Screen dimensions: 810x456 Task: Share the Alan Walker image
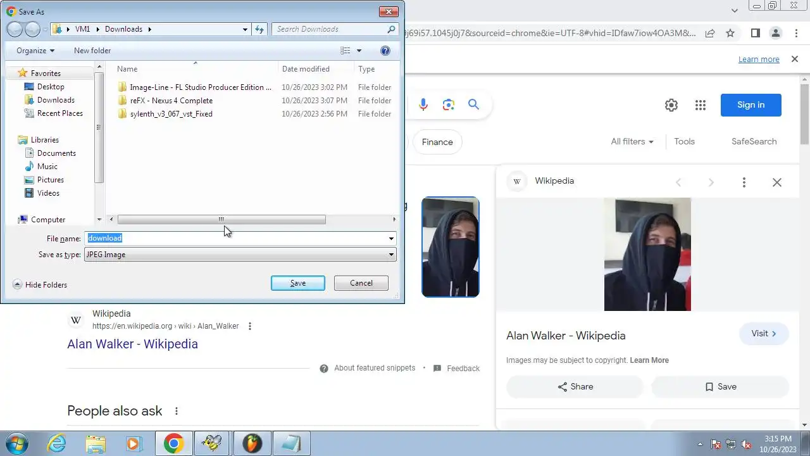[x=575, y=387]
